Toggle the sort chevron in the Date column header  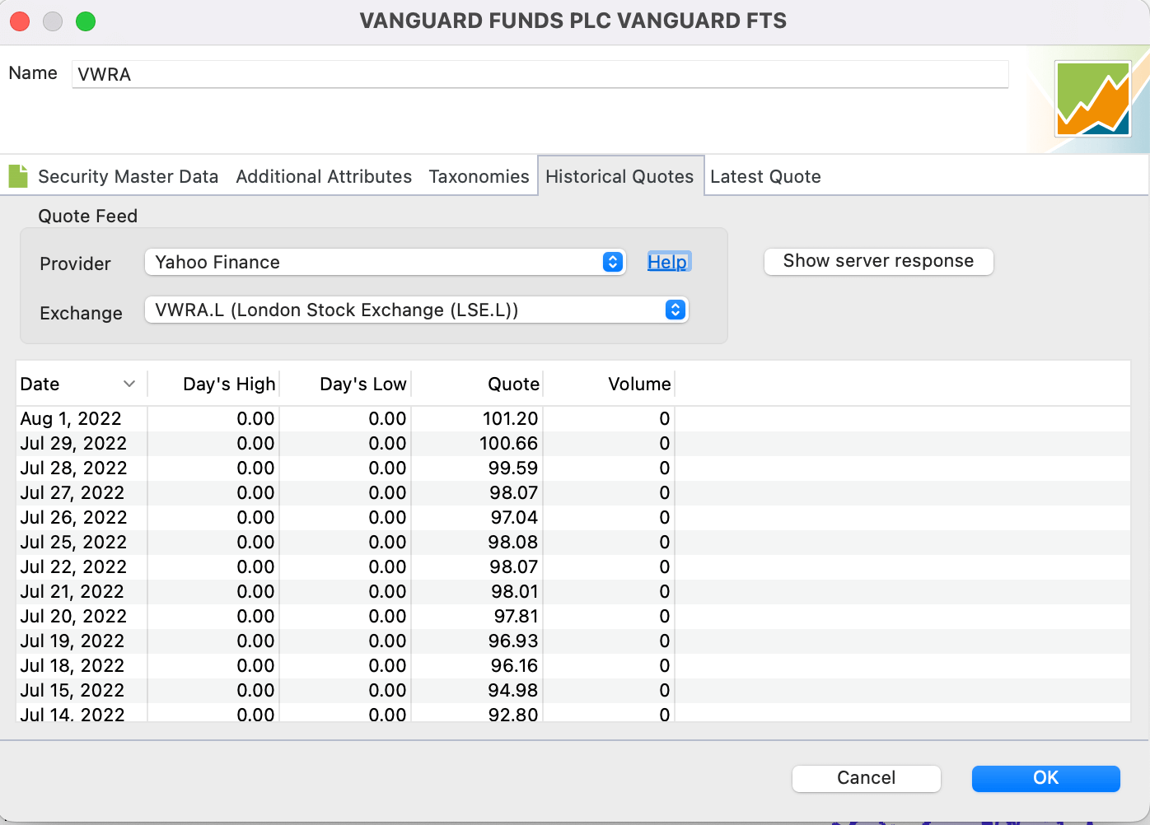[129, 384]
